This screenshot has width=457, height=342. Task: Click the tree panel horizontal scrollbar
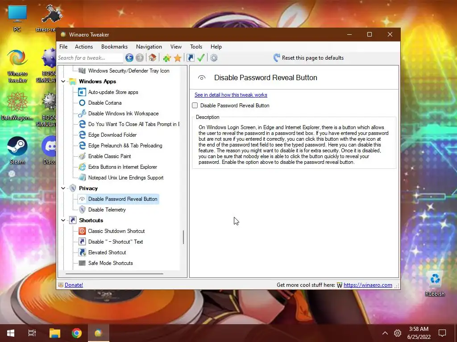(114, 274)
